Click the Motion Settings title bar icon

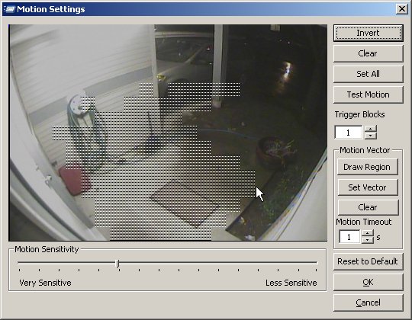pyautogui.click(x=9, y=9)
